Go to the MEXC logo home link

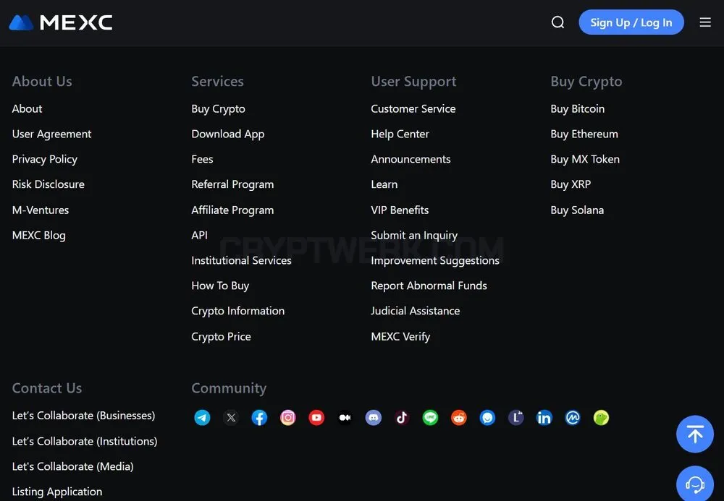tap(61, 22)
